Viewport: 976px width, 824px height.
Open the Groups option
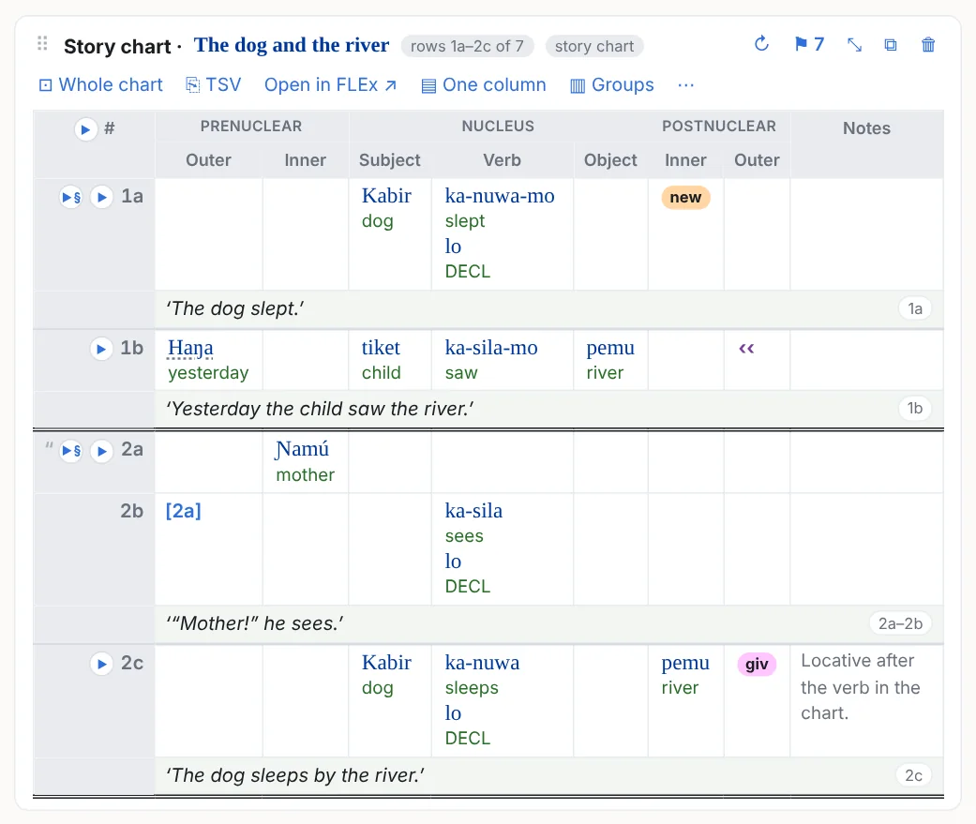(x=612, y=84)
